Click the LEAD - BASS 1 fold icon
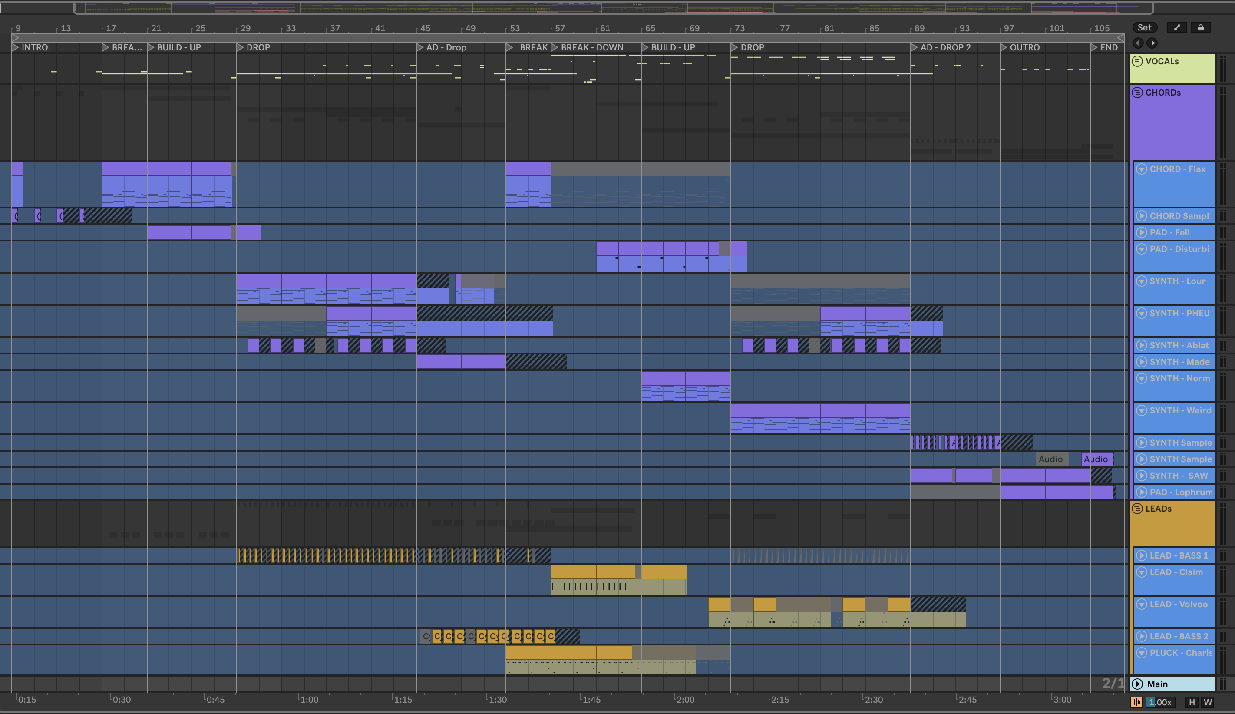Image resolution: width=1235 pixels, height=714 pixels. pyautogui.click(x=1141, y=555)
